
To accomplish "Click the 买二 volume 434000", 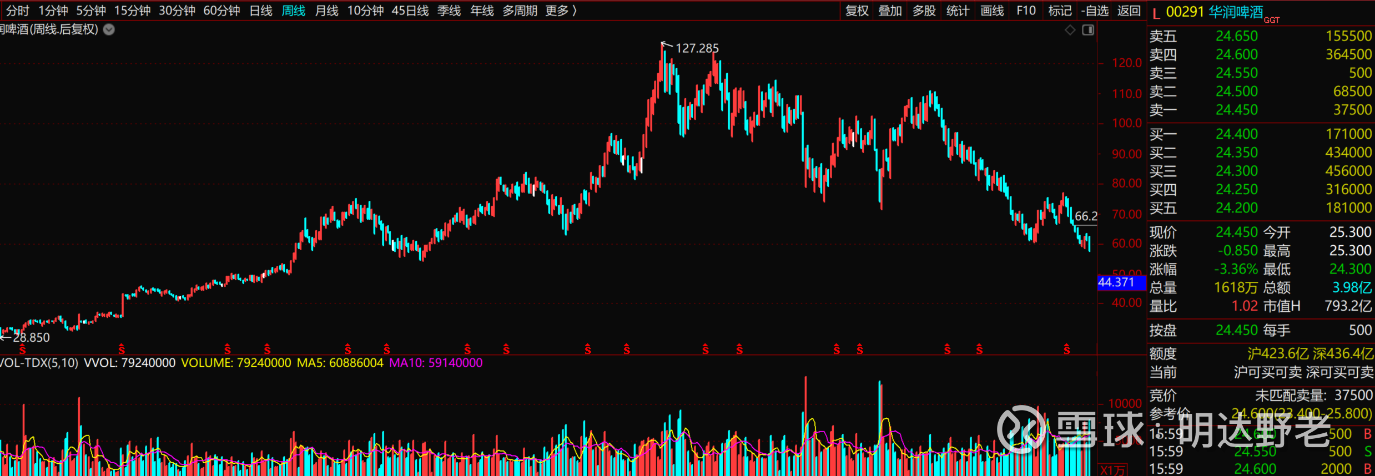I will 1349,153.
